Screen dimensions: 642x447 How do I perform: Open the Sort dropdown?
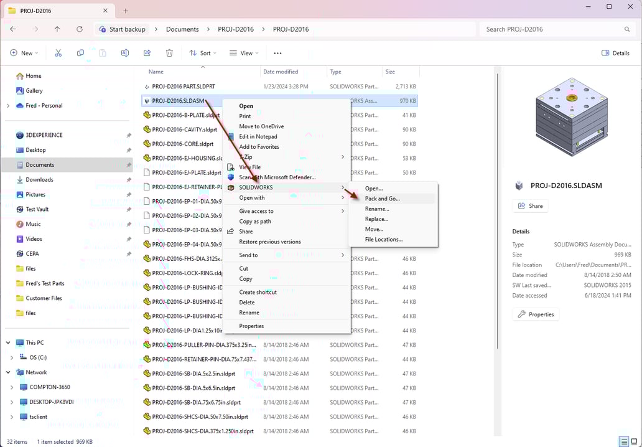click(203, 53)
